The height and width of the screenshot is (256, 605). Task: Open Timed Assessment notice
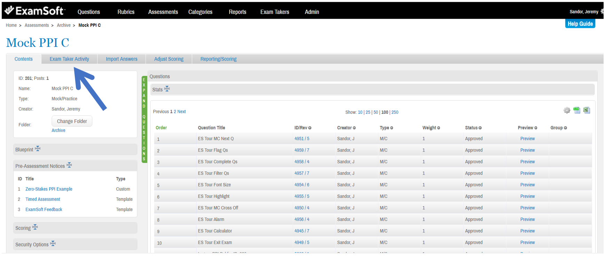pos(43,199)
